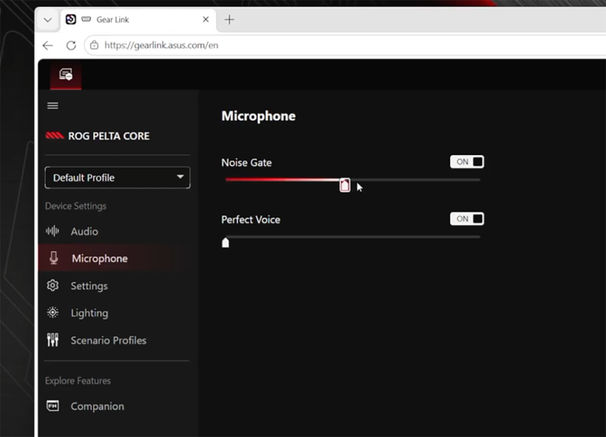
Task: Click the Gear Link favicon in tab
Action: click(71, 20)
